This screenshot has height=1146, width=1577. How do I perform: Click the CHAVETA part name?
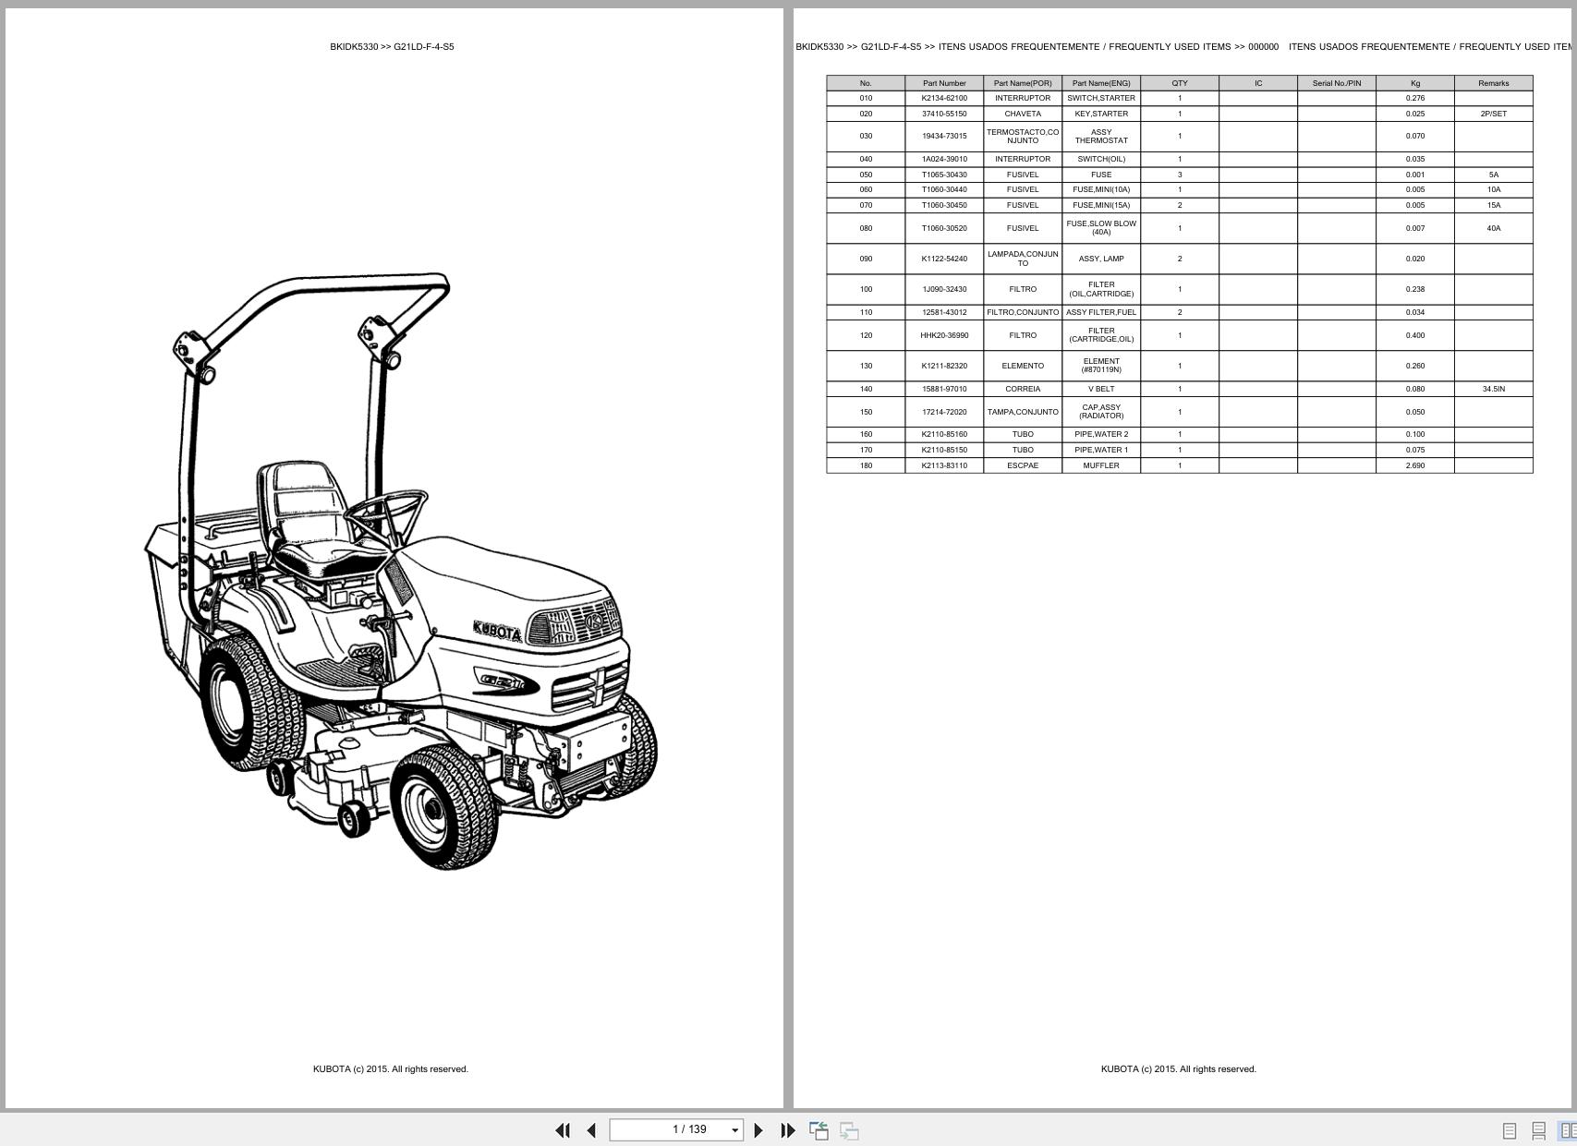coord(1023,114)
